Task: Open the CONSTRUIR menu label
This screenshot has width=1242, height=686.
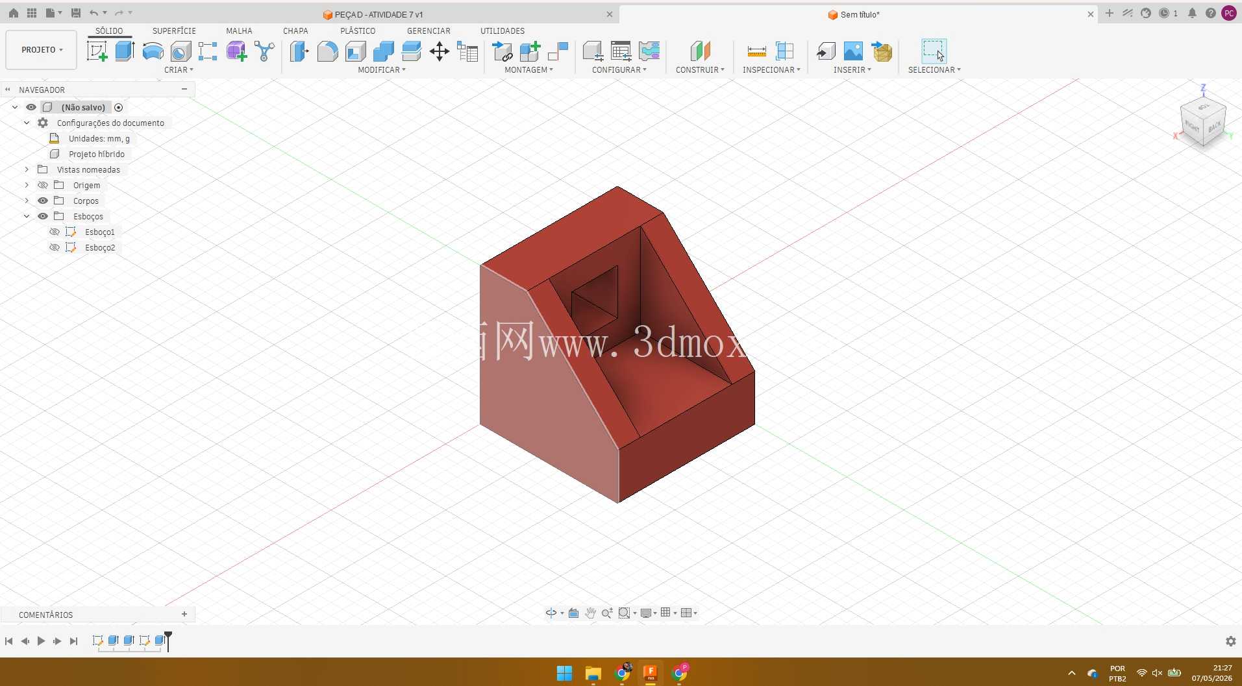Action: click(x=700, y=70)
